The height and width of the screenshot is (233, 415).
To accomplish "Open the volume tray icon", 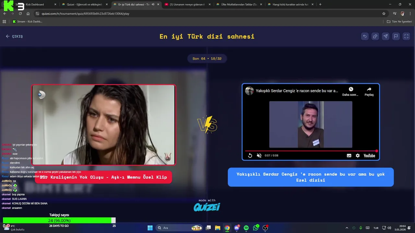I will click(389, 228).
